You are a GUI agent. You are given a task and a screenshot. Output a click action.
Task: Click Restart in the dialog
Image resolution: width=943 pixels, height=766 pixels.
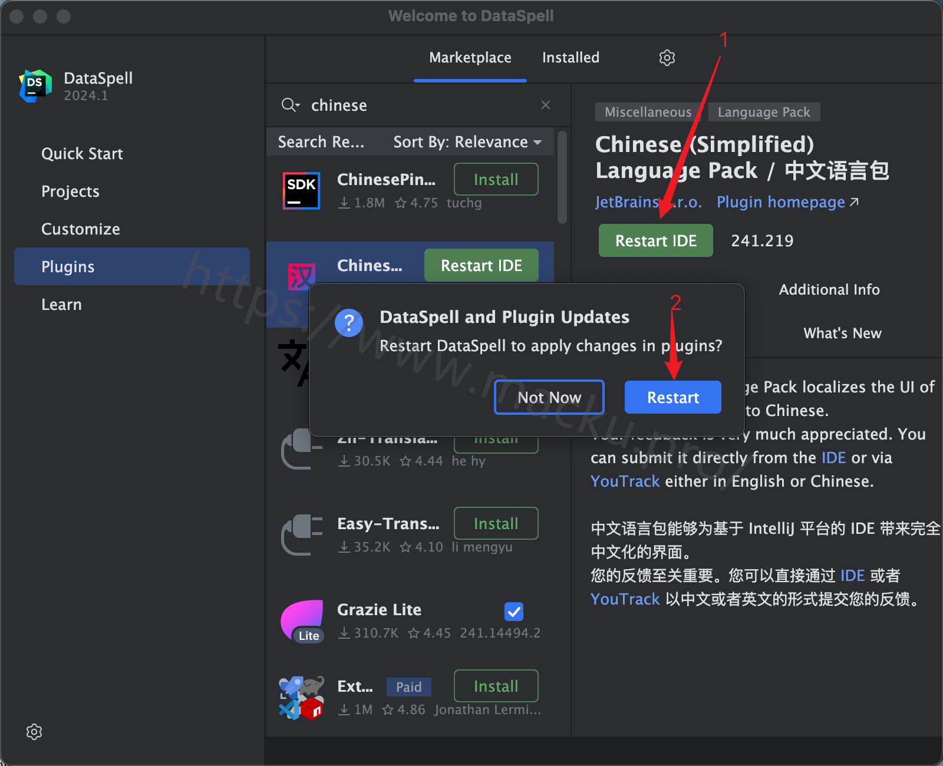pos(673,397)
